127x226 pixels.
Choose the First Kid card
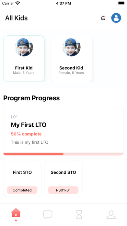[x=24, y=58]
